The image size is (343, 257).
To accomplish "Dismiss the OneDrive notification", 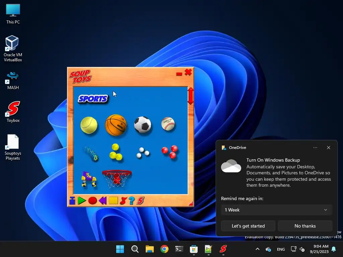I will (329, 148).
